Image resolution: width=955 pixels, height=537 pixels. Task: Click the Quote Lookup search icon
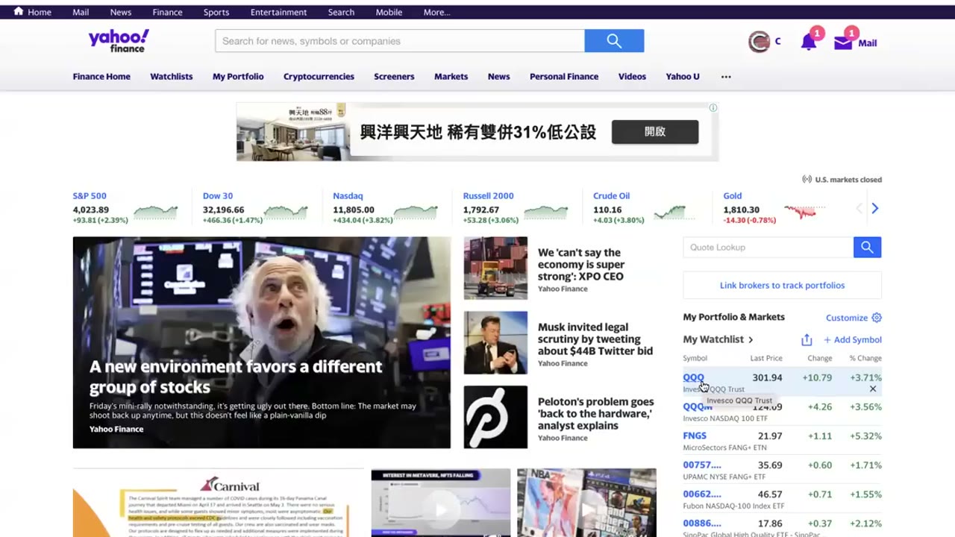click(x=867, y=247)
